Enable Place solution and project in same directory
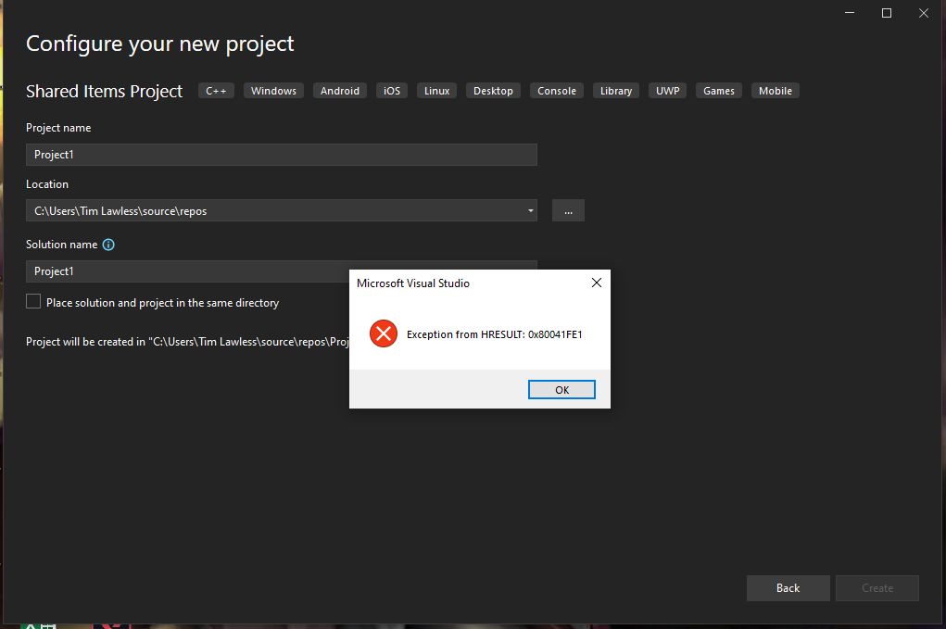The width and height of the screenshot is (946, 629). [x=33, y=302]
